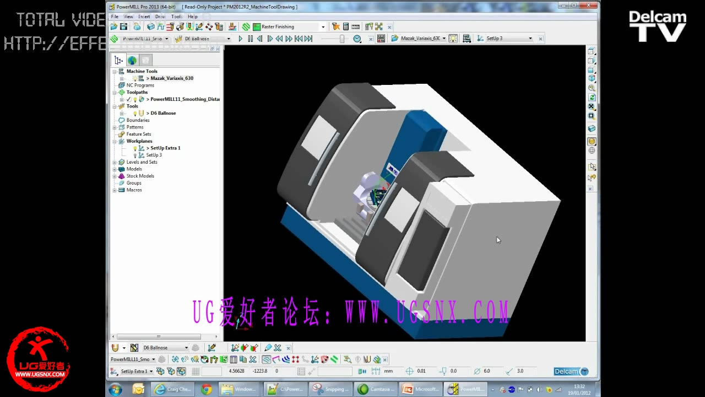
Task: Collapse the Machine Tools tree node
Action: [115, 72]
